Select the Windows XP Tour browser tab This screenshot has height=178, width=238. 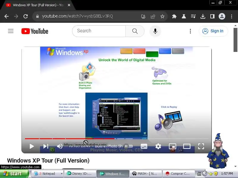38,5
